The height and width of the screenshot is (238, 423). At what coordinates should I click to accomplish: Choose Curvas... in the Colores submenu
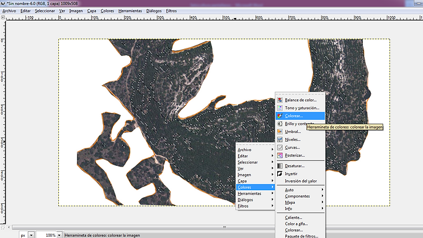300,147
